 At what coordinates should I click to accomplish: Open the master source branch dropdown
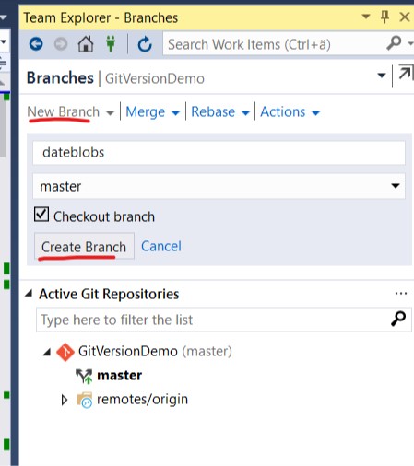pyautogui.click(x=219, y=186)
